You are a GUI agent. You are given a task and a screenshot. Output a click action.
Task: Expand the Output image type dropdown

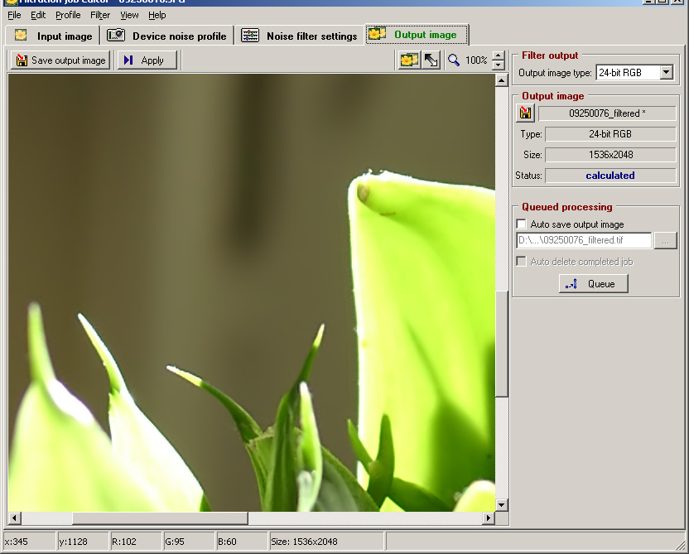coord(667,73)
